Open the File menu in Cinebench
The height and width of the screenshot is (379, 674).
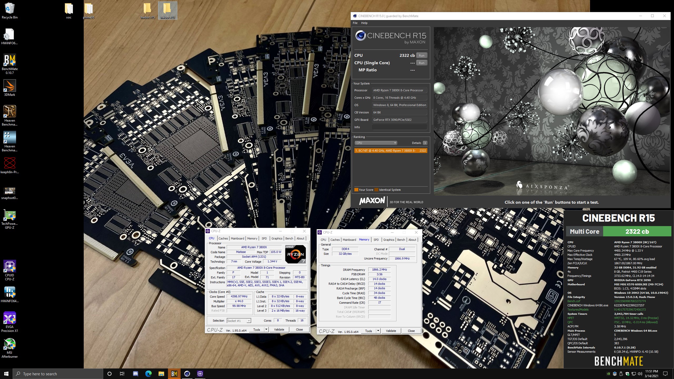[x=355, y=23]
